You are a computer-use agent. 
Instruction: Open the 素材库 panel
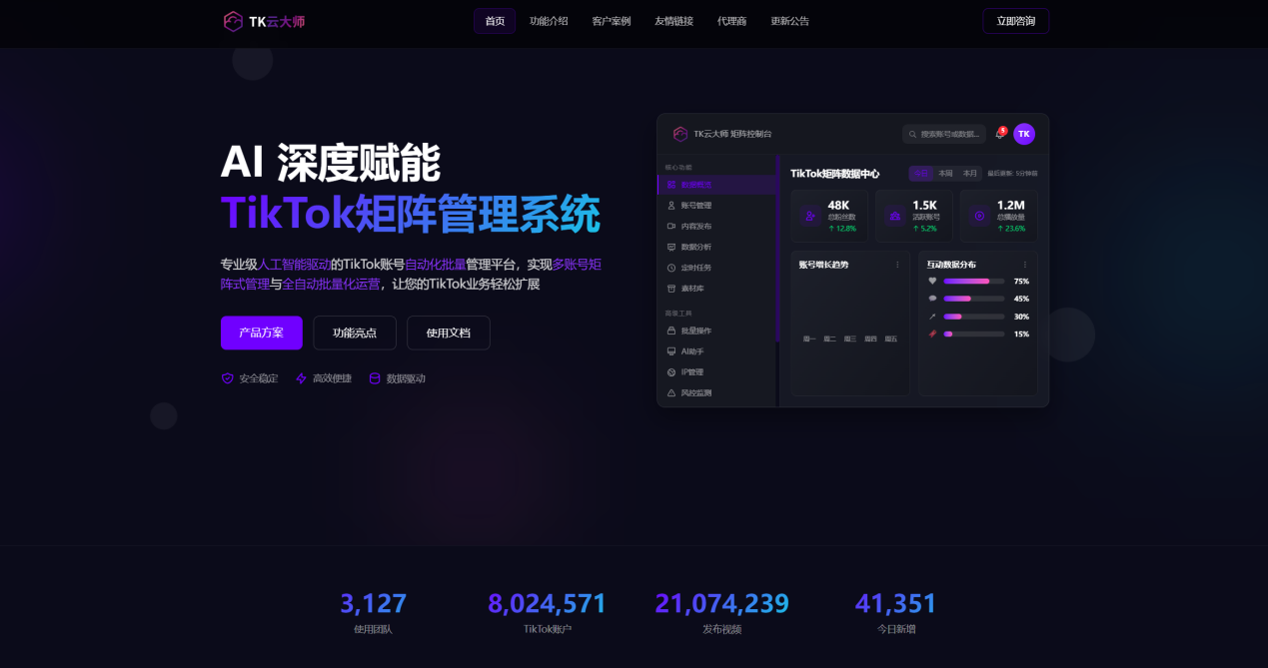pyautogui.click(x=692, y=288)
